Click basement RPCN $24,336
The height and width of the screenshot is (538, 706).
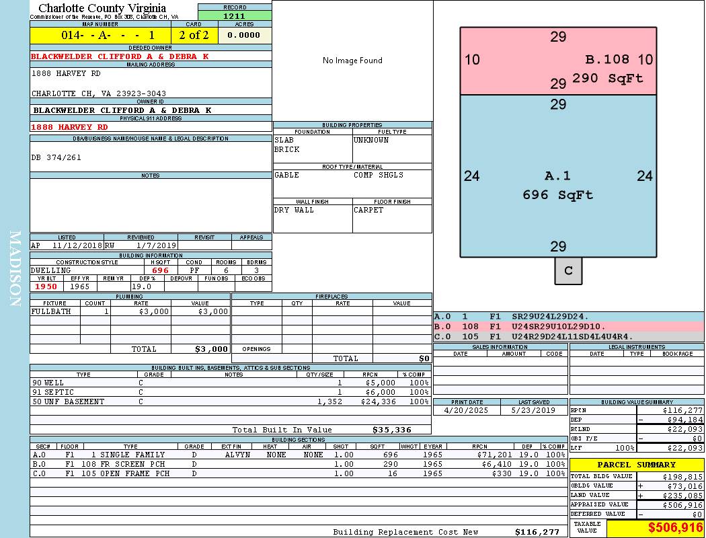pos(378,401)
